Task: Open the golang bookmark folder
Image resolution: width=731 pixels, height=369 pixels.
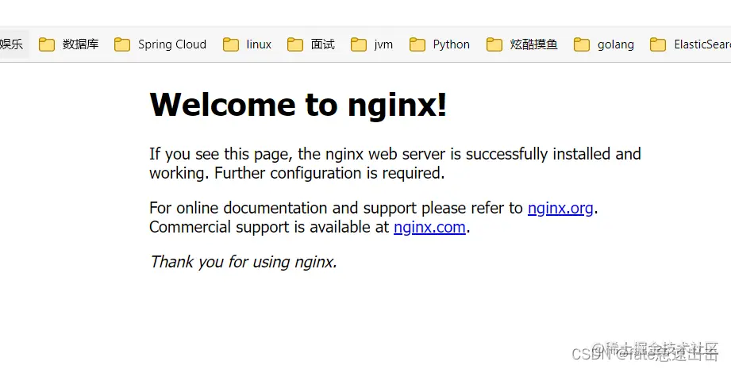Action: 604,44
